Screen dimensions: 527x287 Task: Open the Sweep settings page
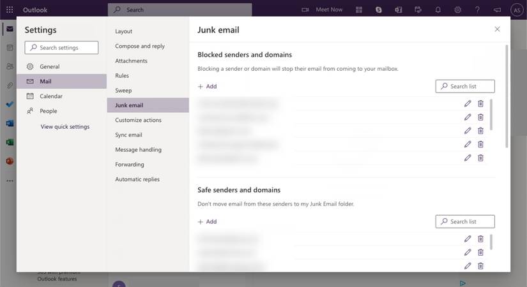point(148,91)
